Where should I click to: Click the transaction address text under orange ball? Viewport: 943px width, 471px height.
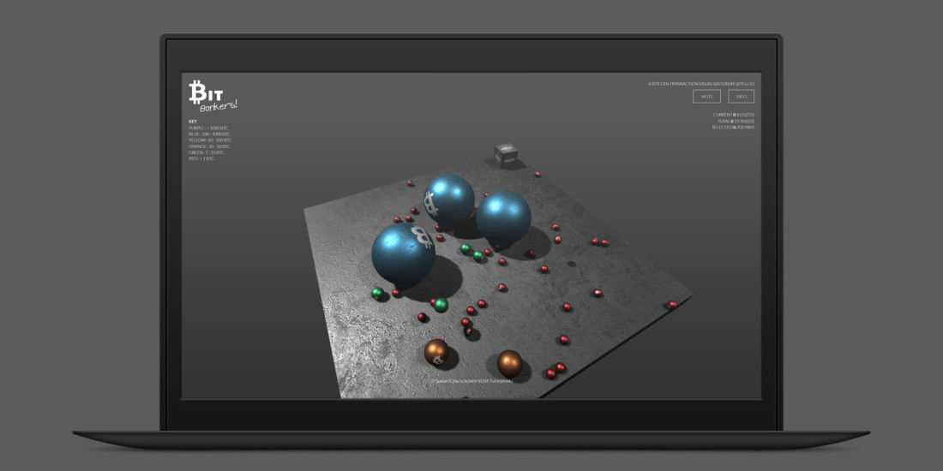473,381
